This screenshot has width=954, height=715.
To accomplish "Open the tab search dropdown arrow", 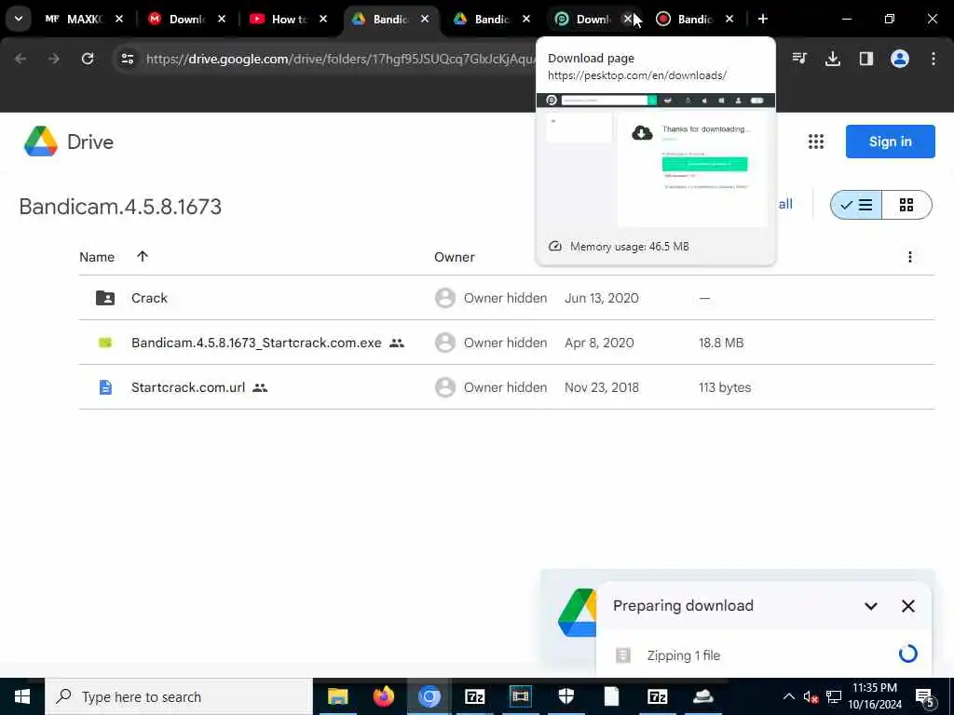I will click(x=19, y=19).
